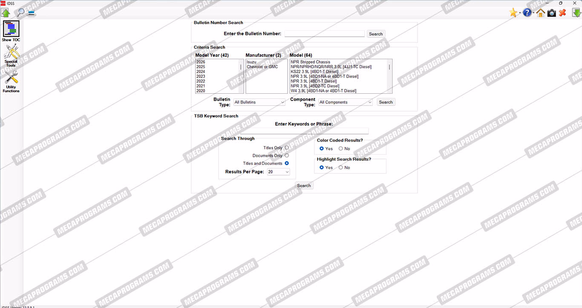Show the table of contents (Show TOC)

11,31
